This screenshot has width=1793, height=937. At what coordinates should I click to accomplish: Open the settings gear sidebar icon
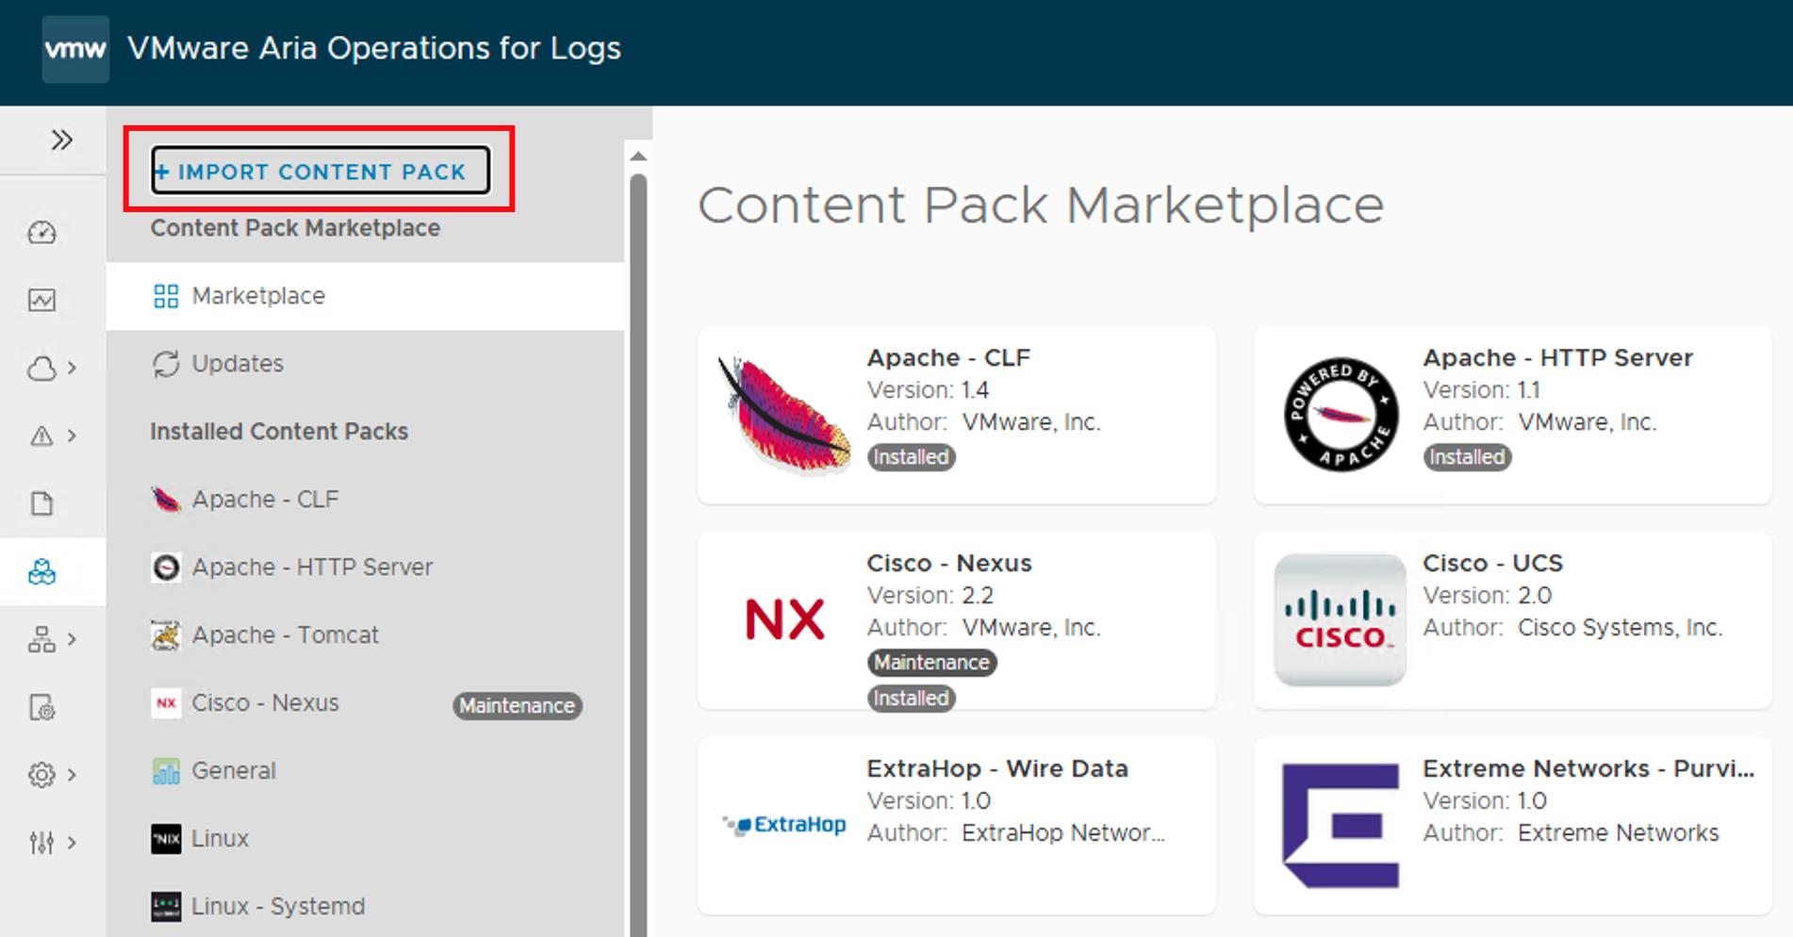click(41, 775)
